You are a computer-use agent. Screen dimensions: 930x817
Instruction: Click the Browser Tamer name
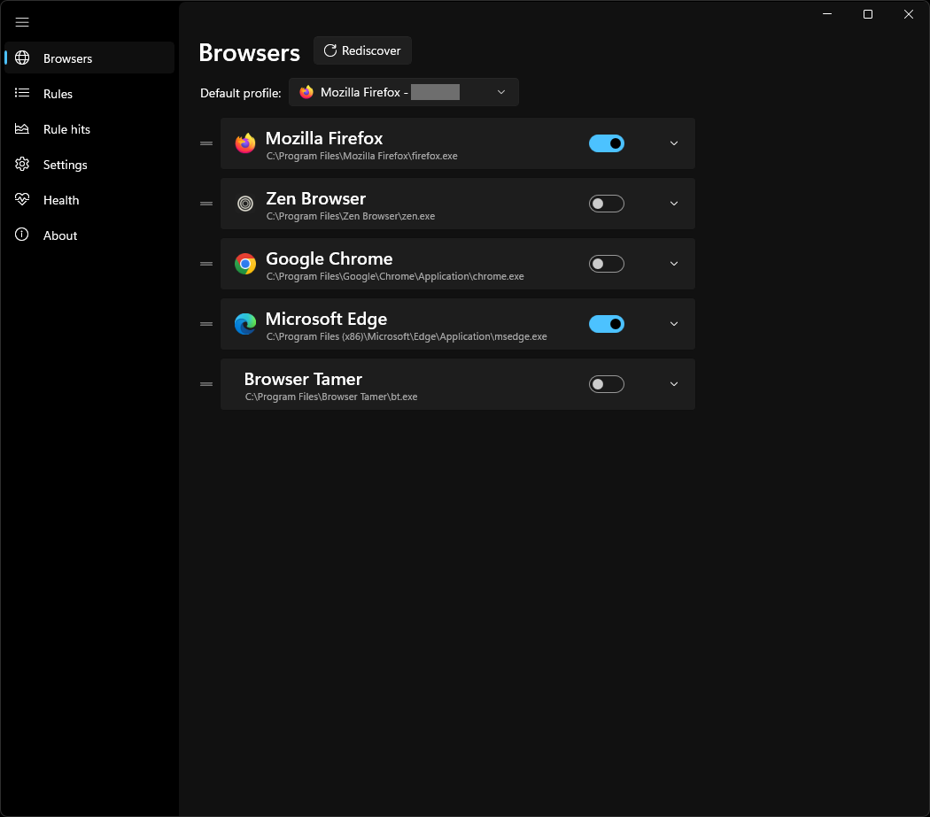pyautogui.click(x=303, y=380)
